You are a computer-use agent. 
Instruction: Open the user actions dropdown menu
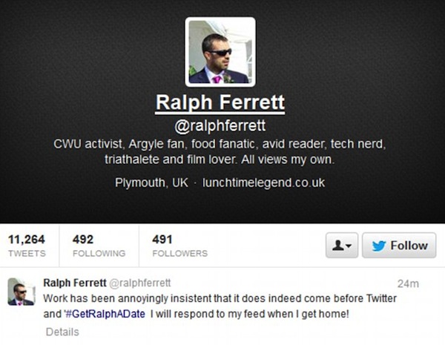(x=342, y=246)
